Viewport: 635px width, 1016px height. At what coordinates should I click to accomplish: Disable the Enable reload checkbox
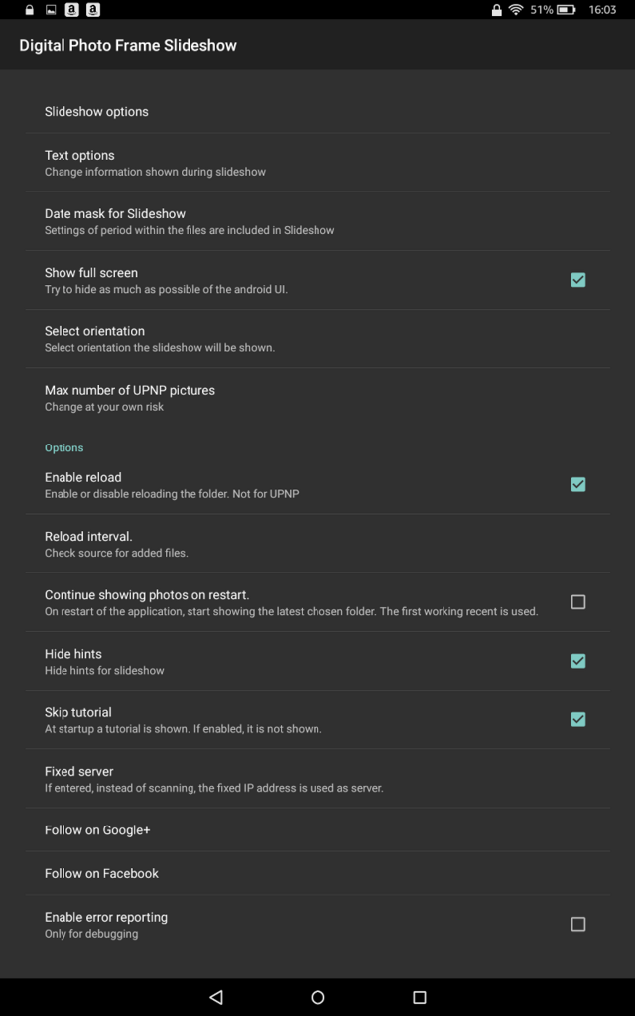click(x=578, y=484)
